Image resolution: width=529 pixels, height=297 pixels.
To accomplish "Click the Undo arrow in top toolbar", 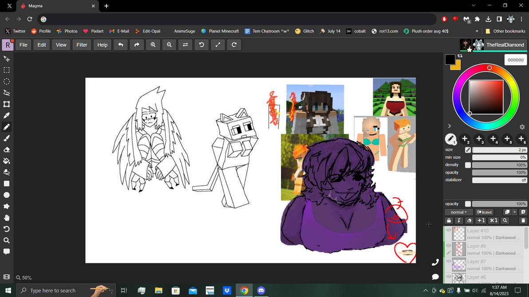I will pyautogui.click(x=121, y=45).
